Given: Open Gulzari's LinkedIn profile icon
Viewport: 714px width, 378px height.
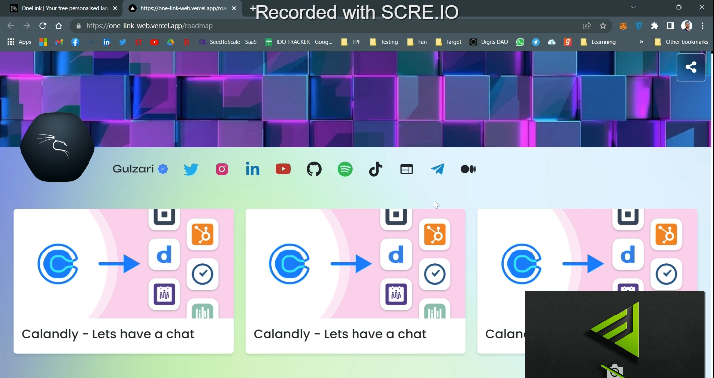Looking at the screenshot, I should (x=253, y=169).
